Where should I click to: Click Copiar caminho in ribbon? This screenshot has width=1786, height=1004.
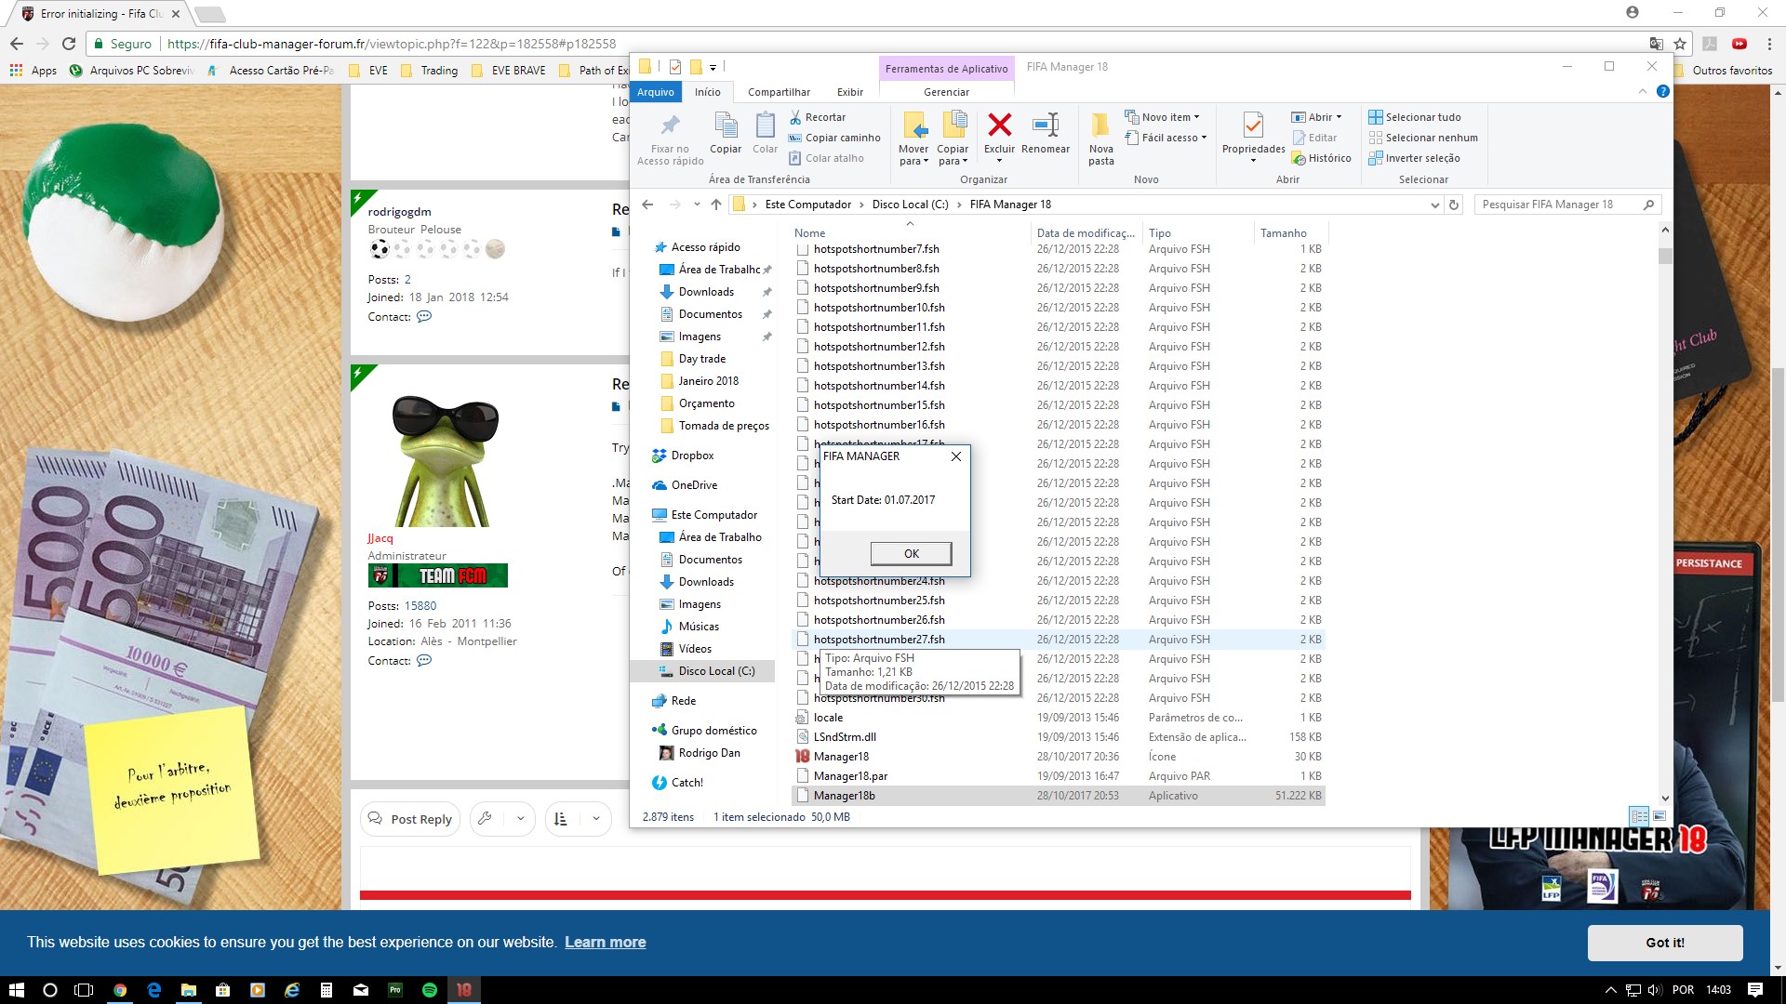click(x=834, y=138)
